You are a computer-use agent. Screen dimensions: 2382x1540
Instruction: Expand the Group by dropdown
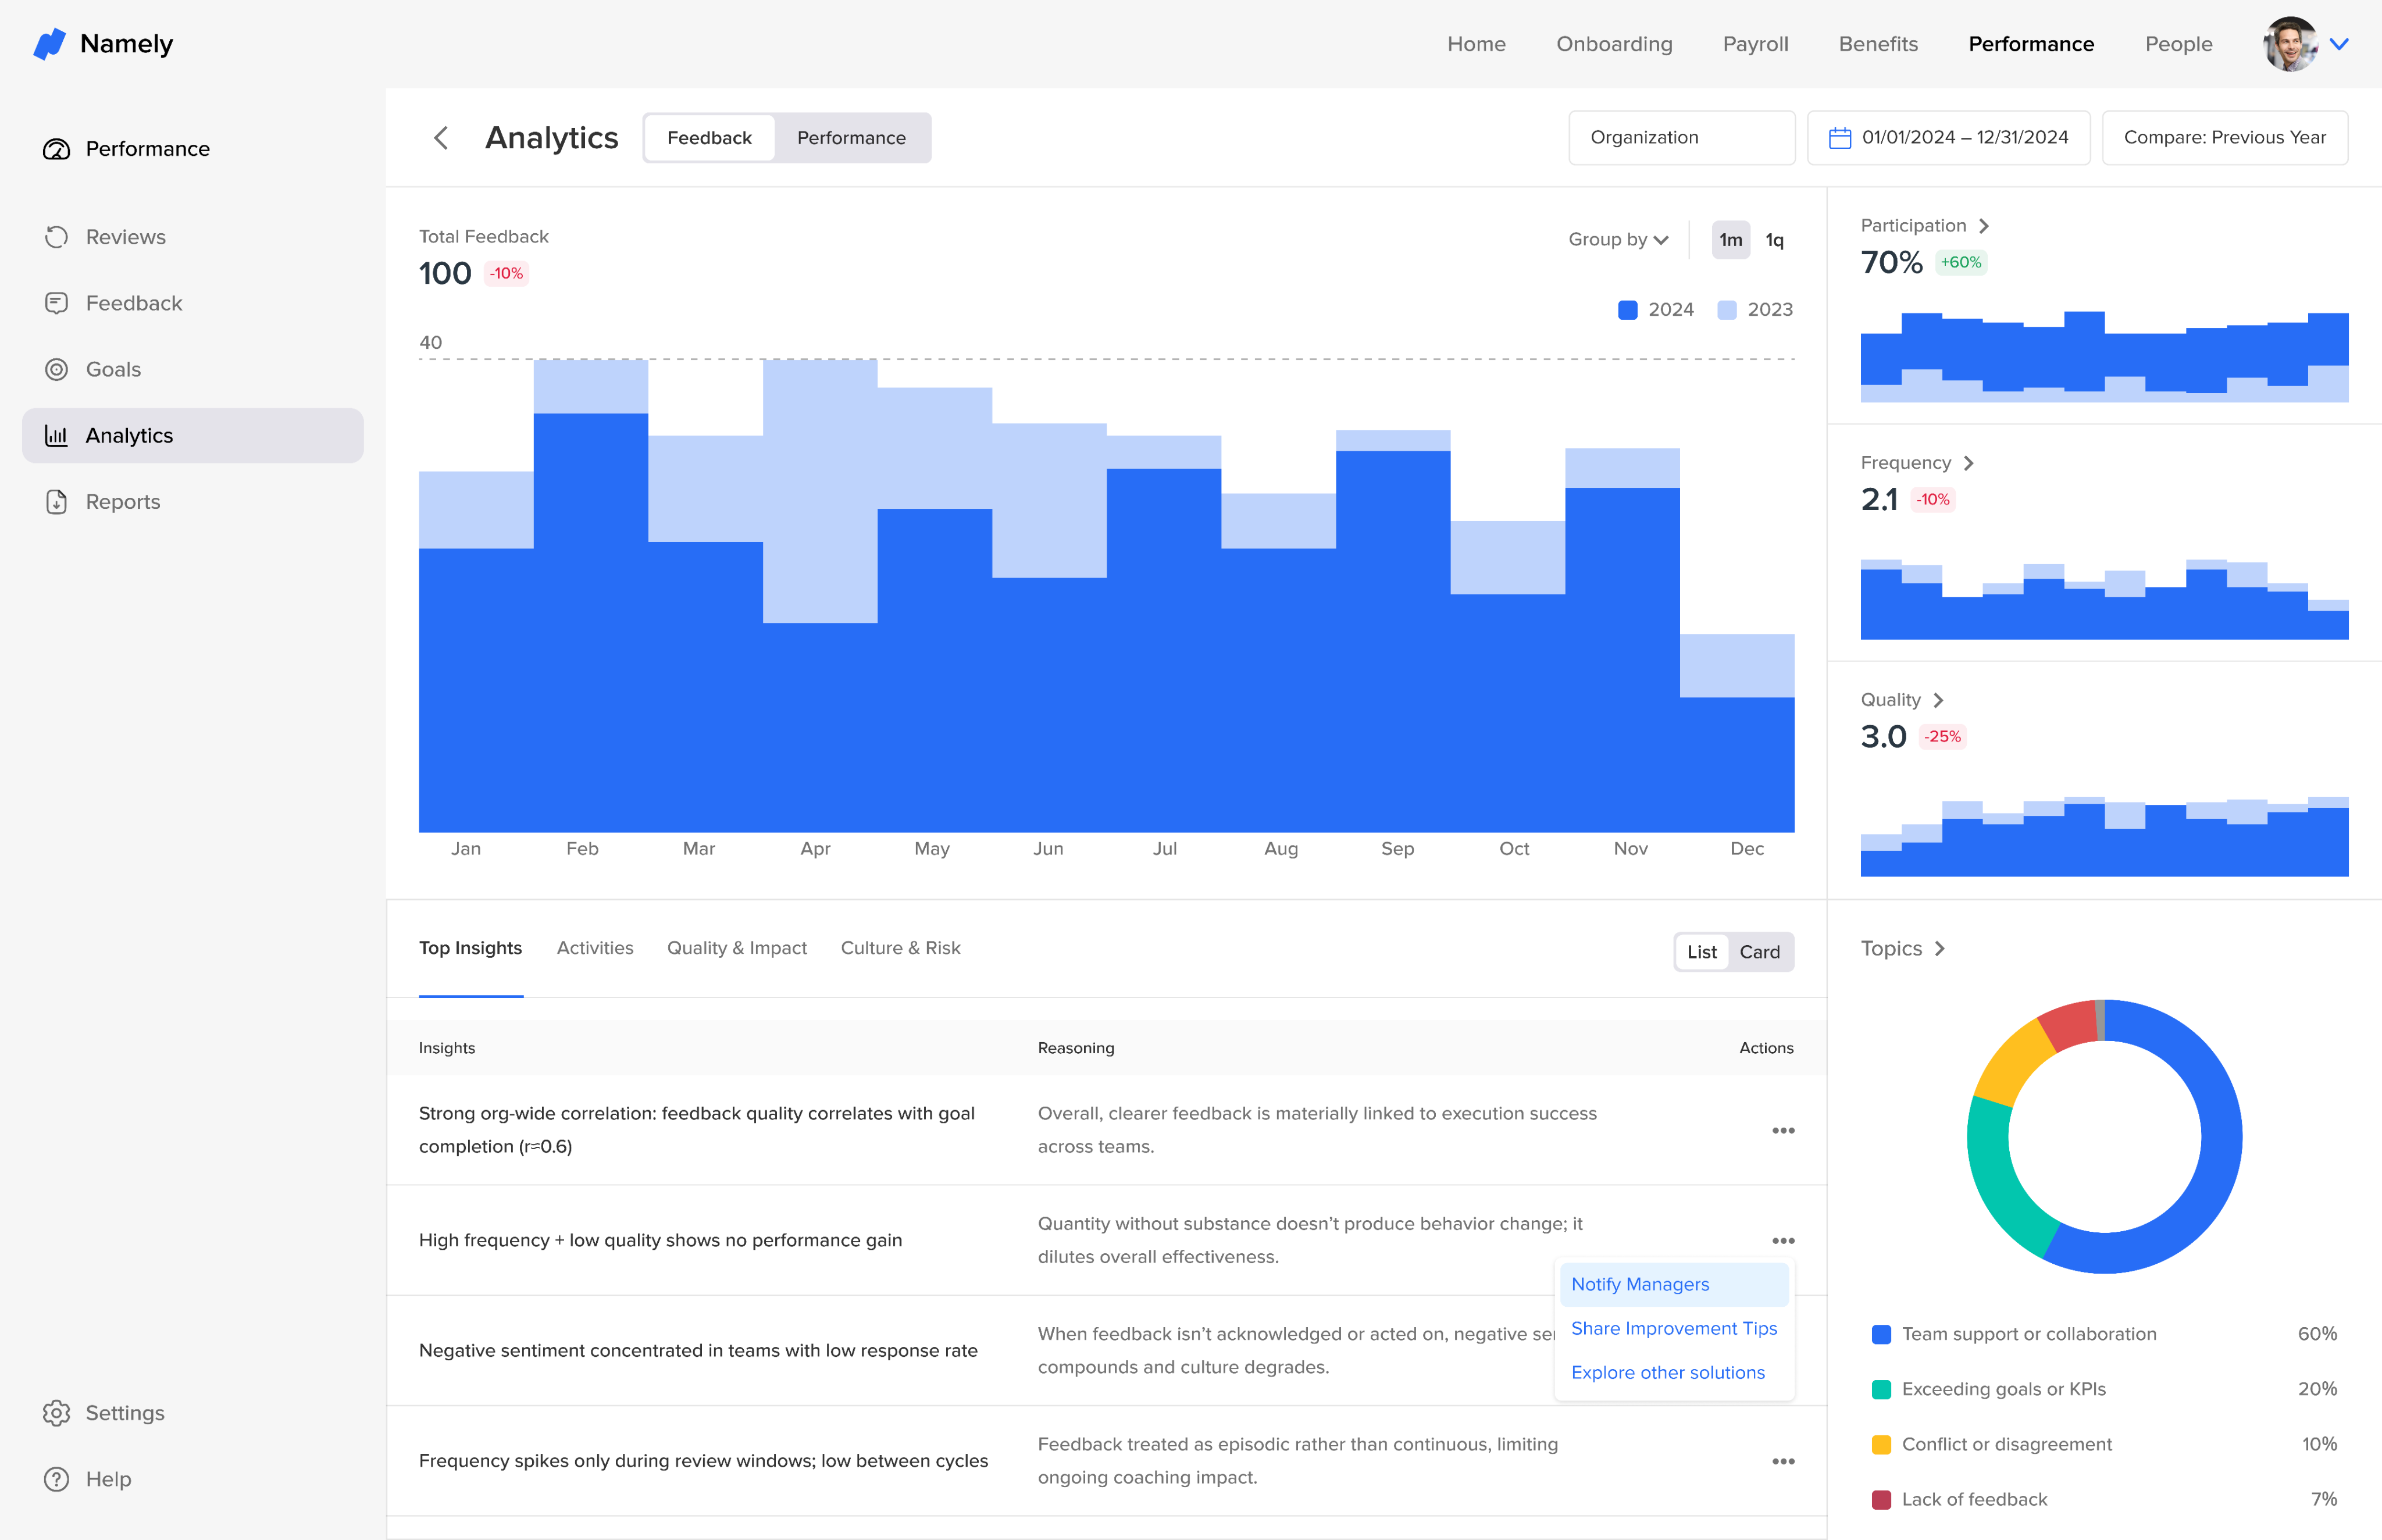tap(1617, 240)
